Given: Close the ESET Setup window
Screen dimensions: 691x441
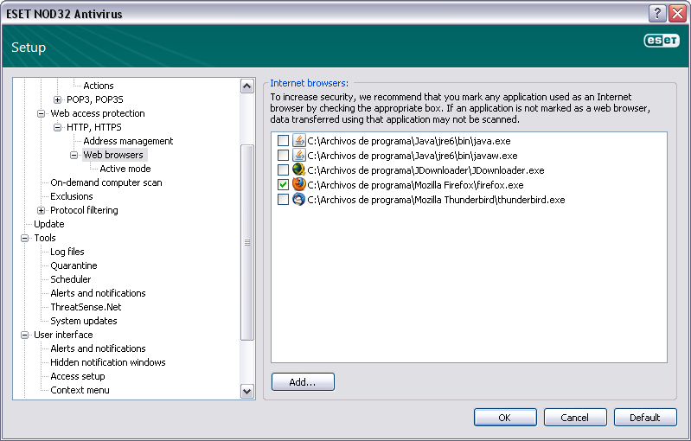Looking at the screenshot, I should click(x=677, y=13).
